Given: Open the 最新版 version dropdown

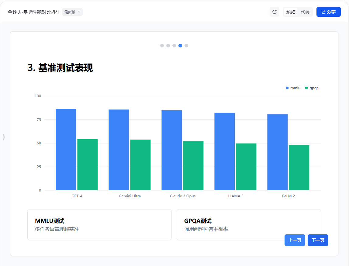Looking at the screenshot, I should (72, 12).
